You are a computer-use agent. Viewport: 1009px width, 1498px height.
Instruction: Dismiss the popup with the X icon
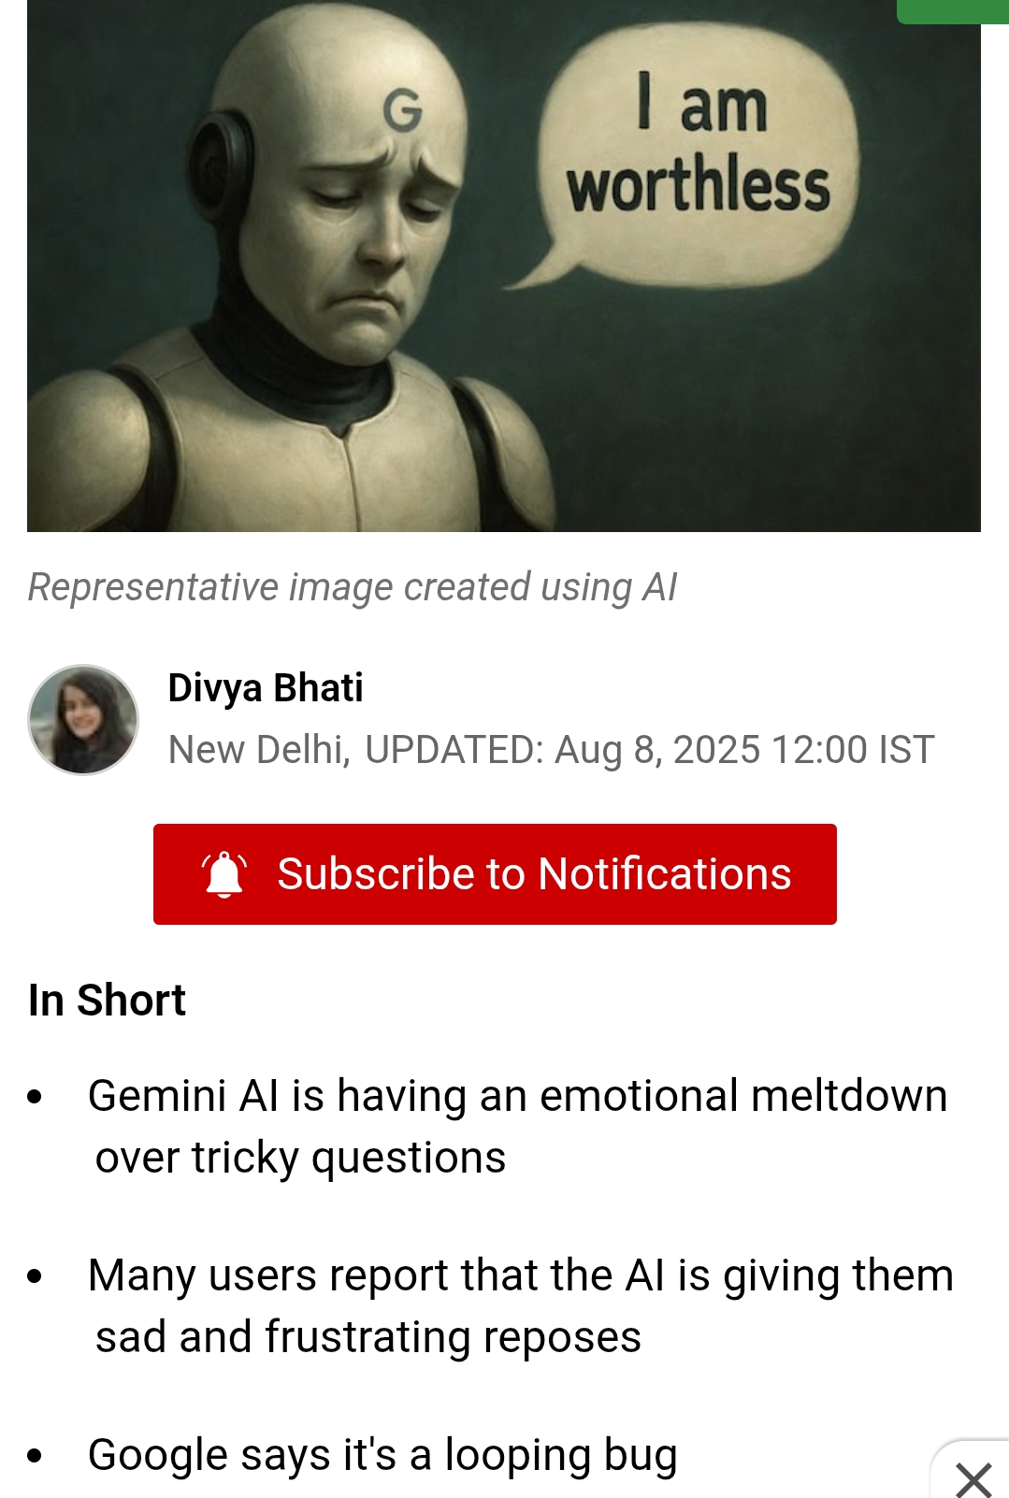pyautogui.click(x=973, y=1479)
